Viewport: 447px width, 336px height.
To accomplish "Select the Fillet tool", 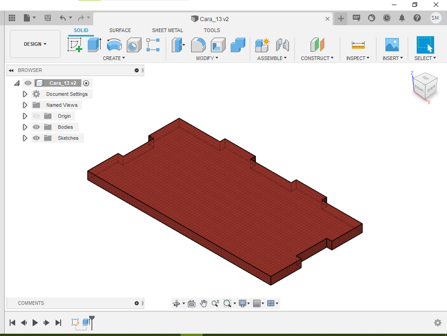I will (198, 44).
